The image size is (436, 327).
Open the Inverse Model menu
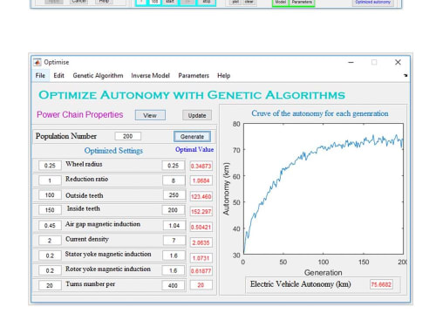[150, 76]
